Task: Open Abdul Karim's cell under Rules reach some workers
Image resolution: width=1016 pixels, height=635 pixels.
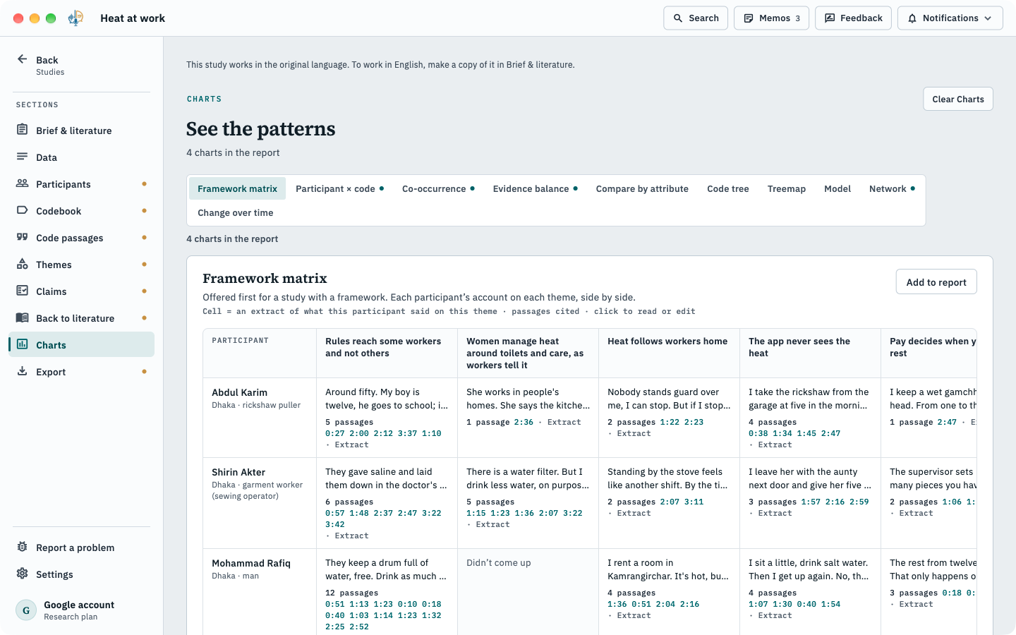Action: (387, 418)
